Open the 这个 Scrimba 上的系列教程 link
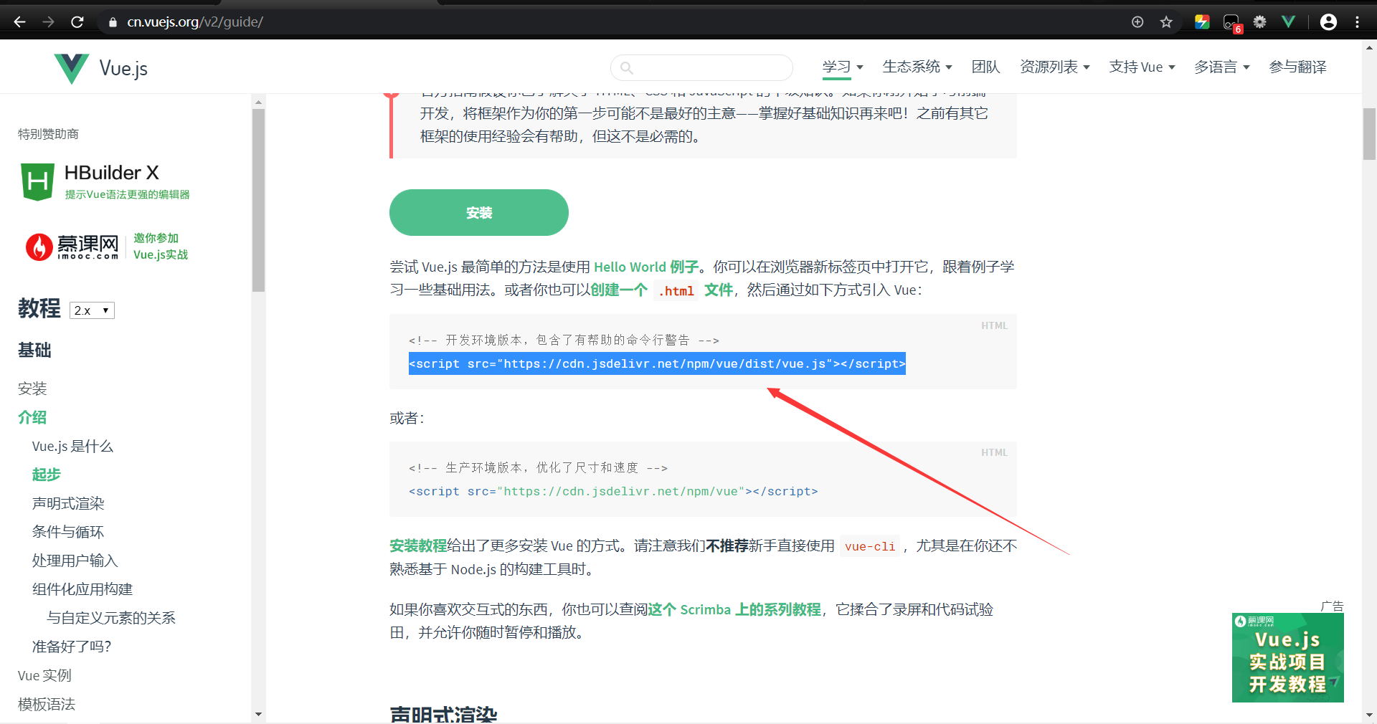Image resolution: width=1377 pixels, height=724 pixels. [x=735, y=610]
